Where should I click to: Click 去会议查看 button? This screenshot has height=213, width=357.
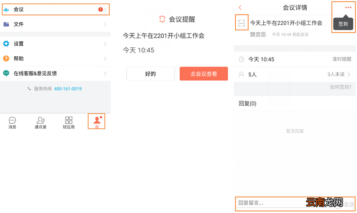204,73
